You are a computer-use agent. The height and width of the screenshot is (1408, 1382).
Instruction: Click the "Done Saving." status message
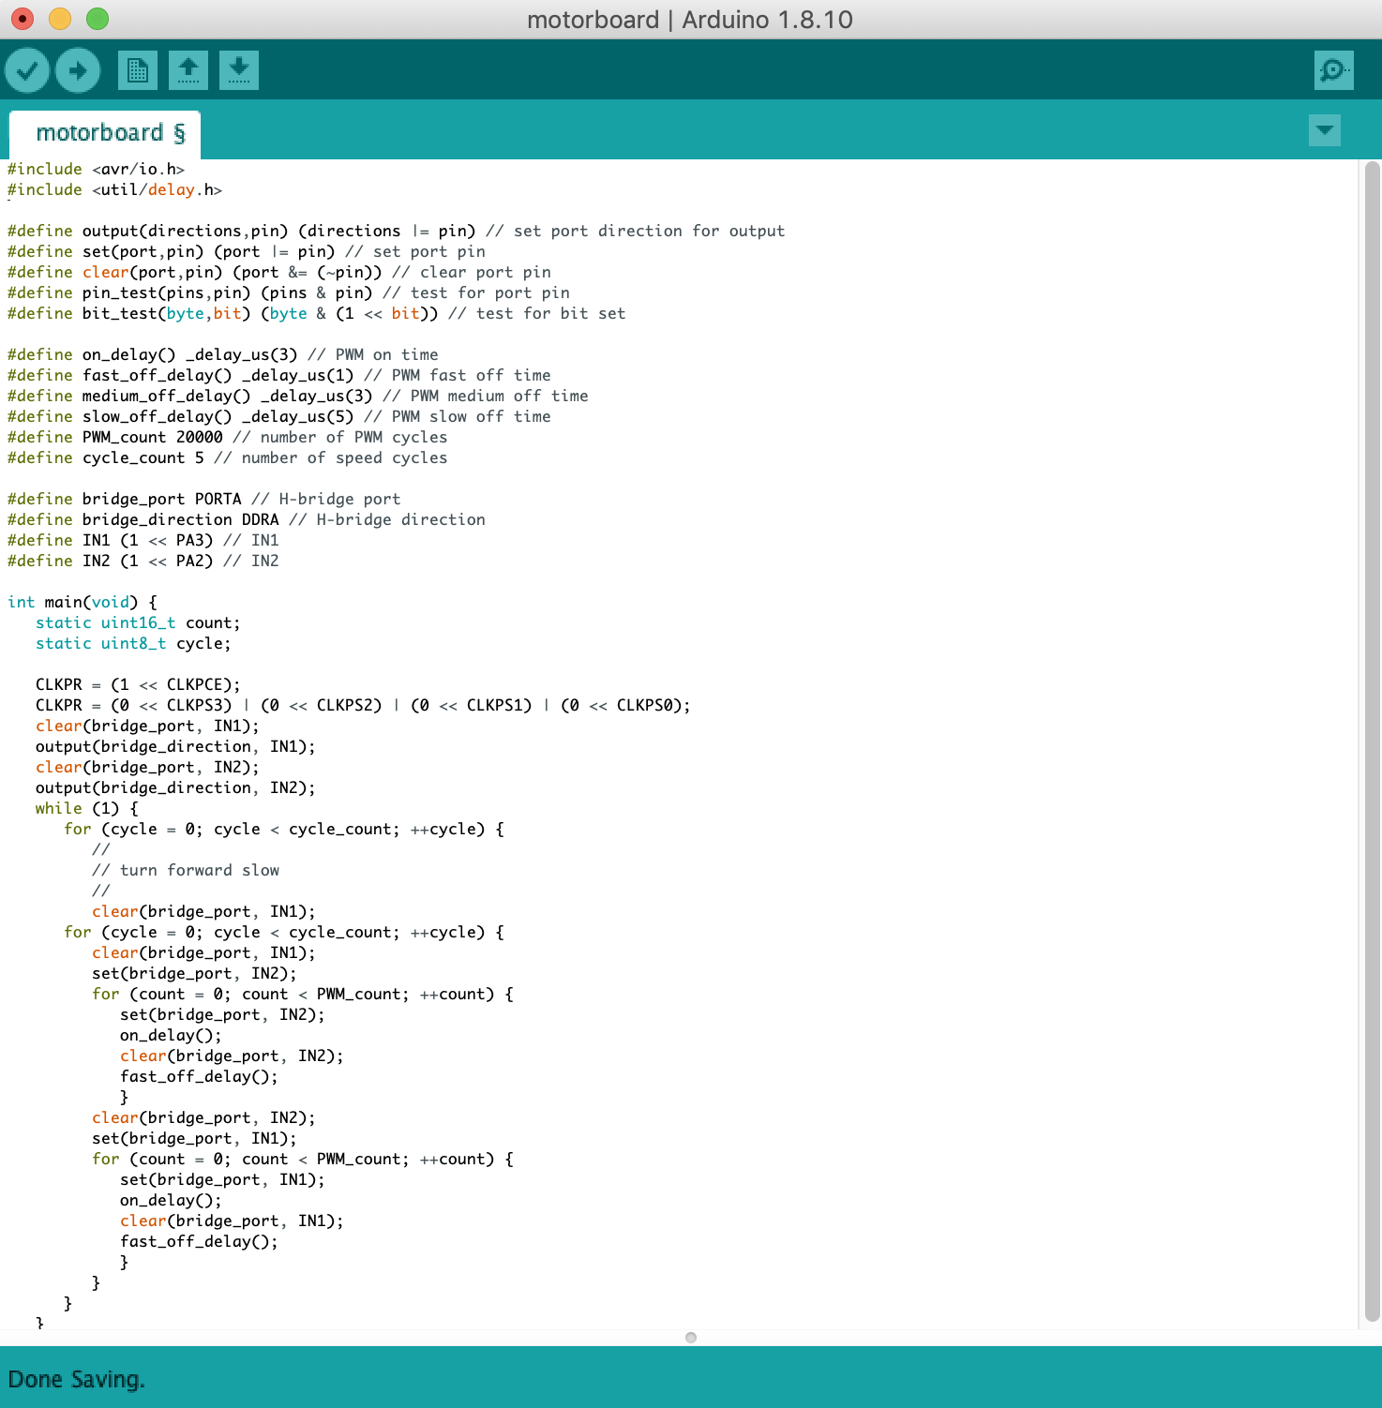pyautogui.click(x=77, y=1379)
